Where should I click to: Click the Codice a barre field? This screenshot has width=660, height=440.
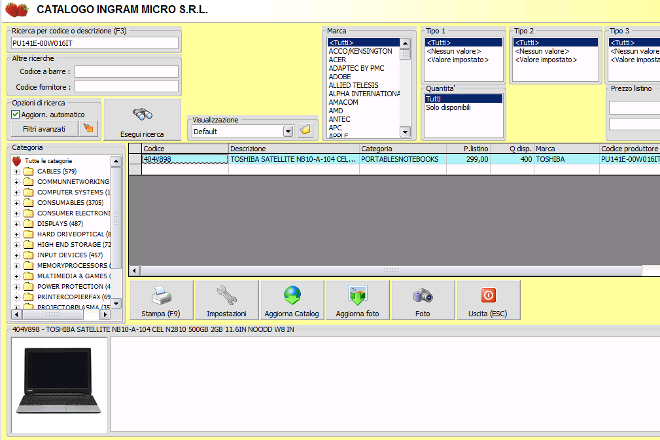point(126,71)
